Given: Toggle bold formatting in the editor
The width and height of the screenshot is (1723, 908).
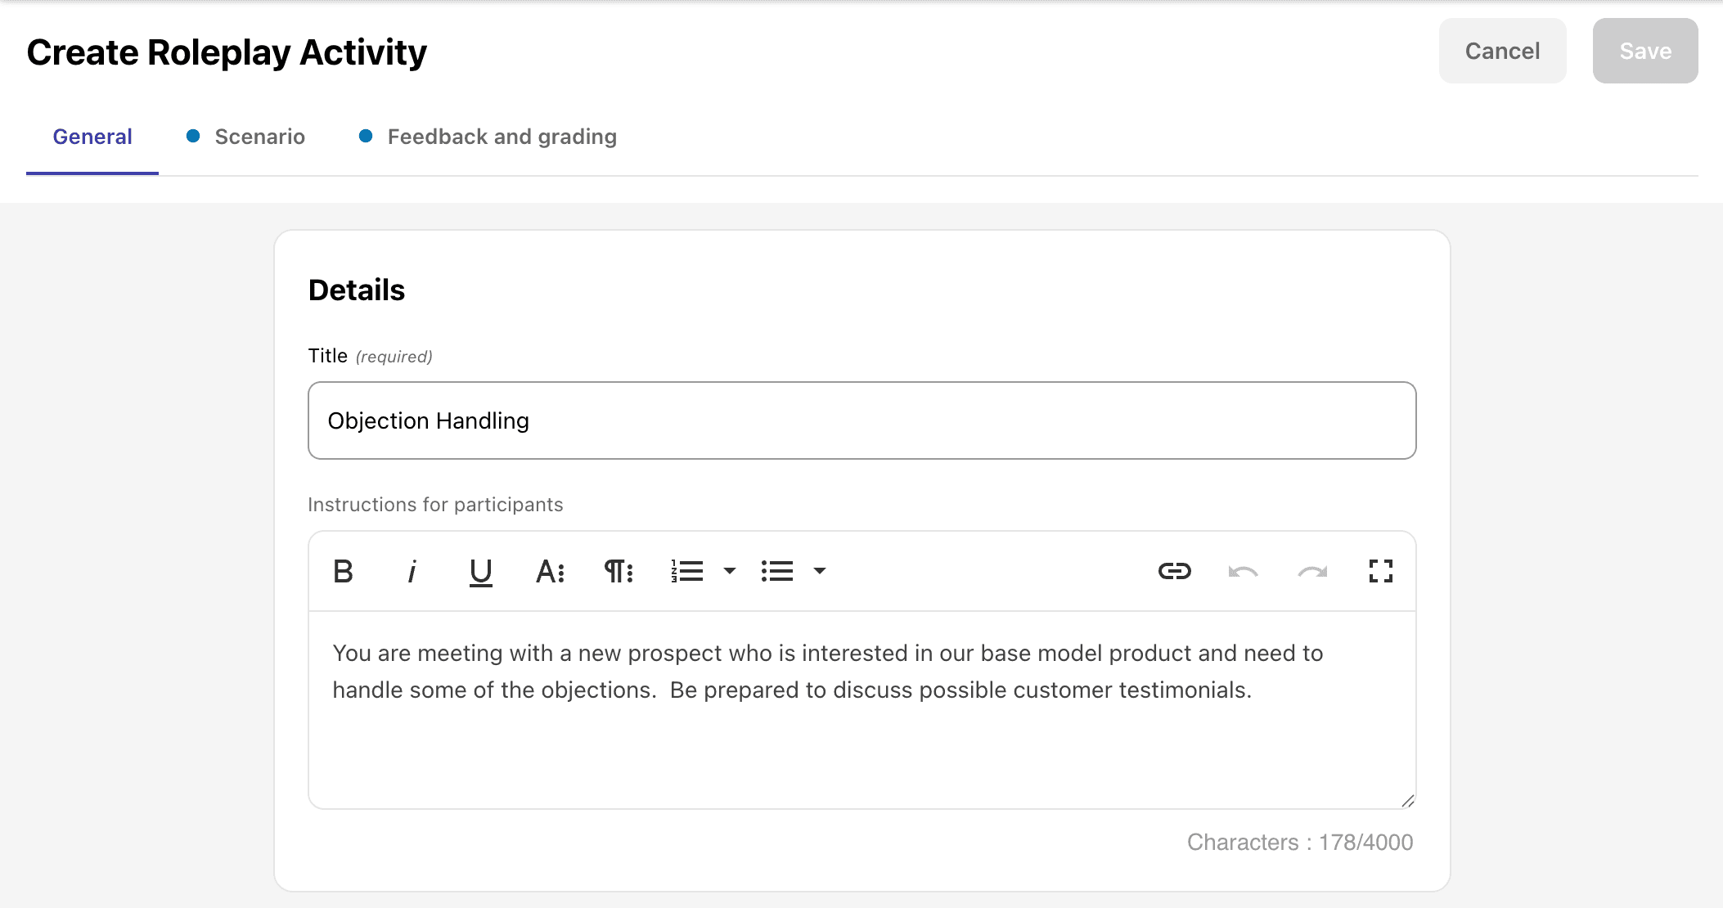Looking at the screenshot, I should pyautogui.click(x=344, y=571).
